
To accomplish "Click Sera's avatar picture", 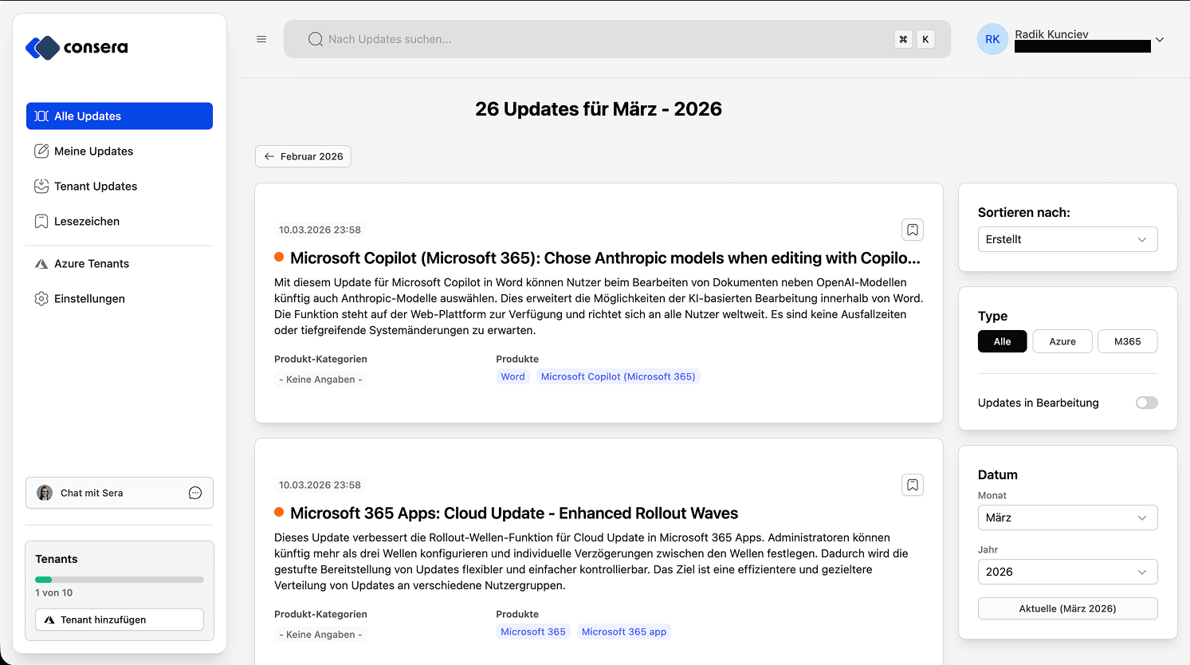I will 45,493.
